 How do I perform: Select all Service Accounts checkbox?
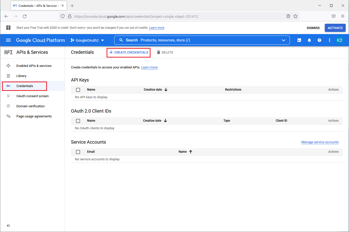coord(78,152)
